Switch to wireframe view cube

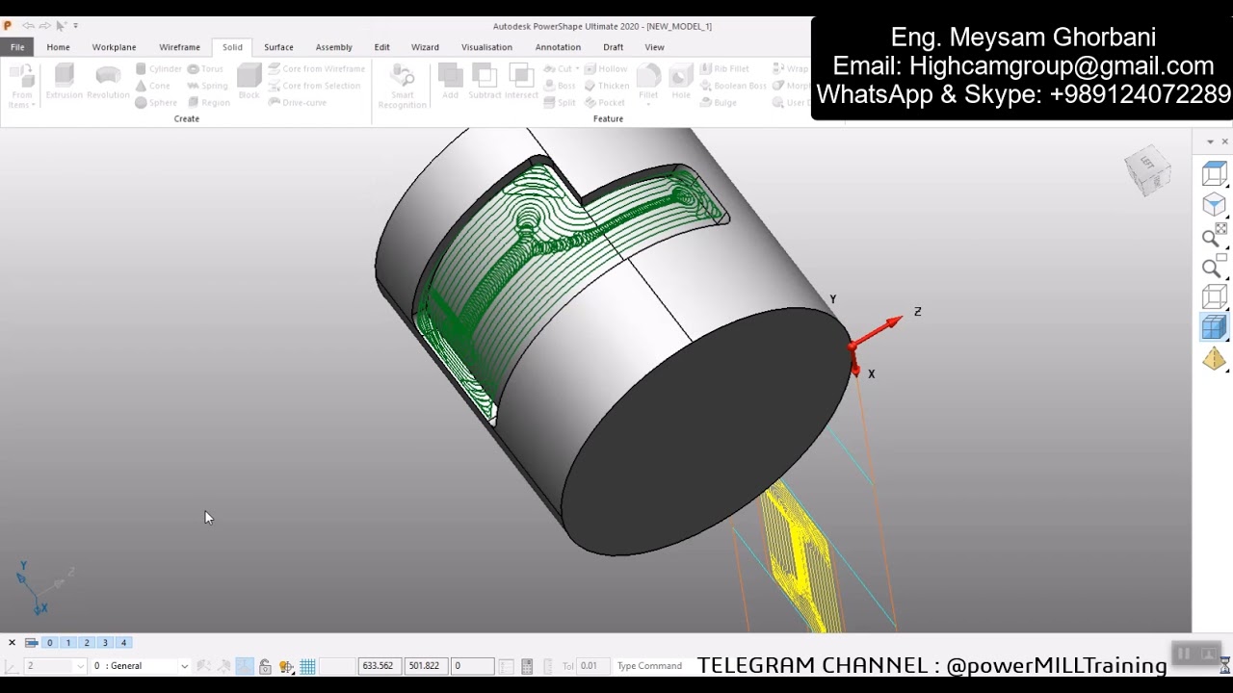[1214, 297]
